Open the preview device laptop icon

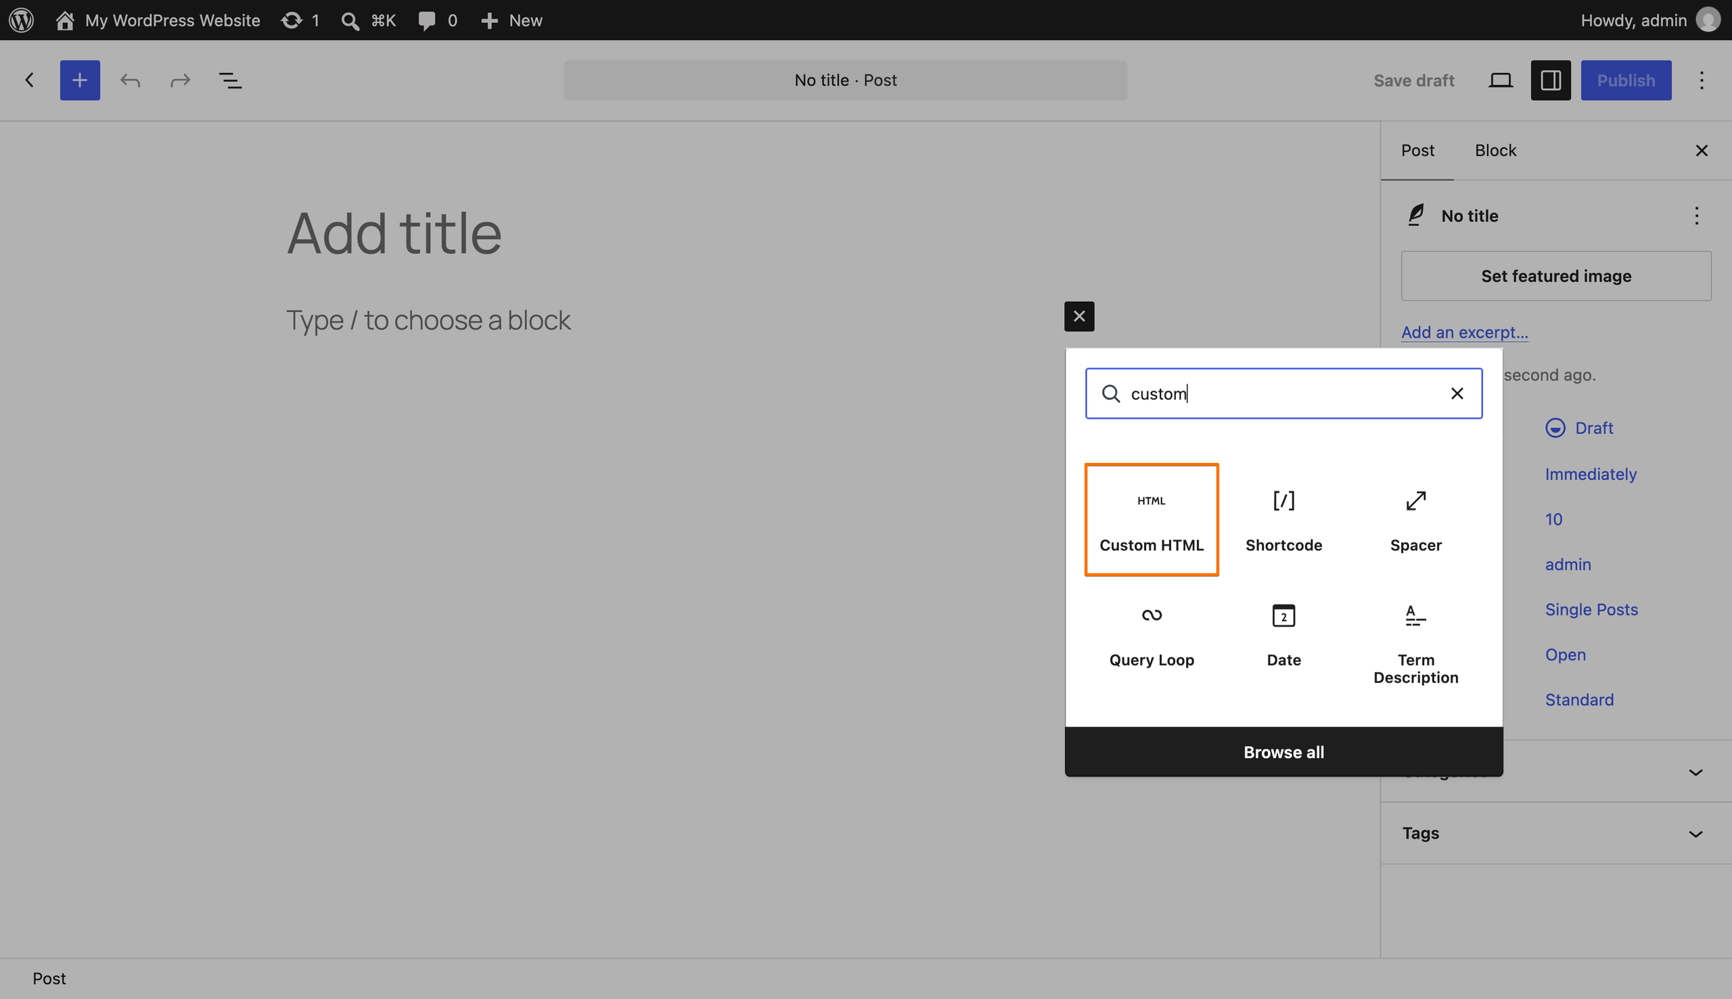(x=1500, y=81)
